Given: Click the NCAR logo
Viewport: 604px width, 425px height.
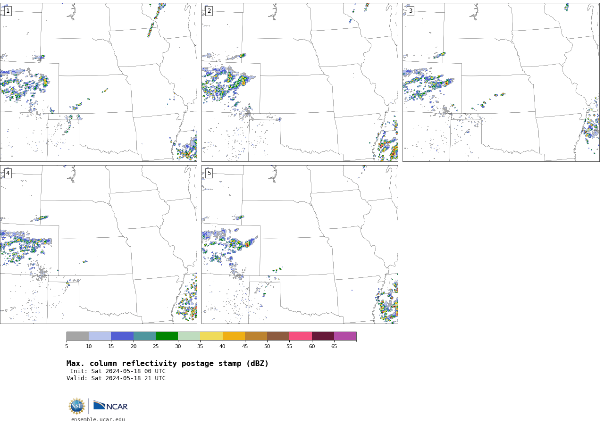Looking at the screenshot, I should (110, 406).
